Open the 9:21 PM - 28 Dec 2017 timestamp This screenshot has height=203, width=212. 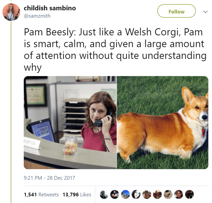49,178
